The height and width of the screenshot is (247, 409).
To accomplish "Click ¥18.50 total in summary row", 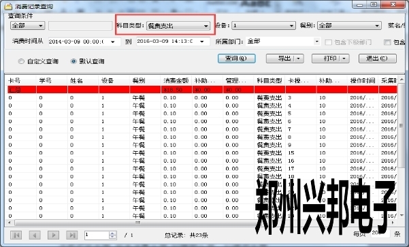I will pos(174,90).
